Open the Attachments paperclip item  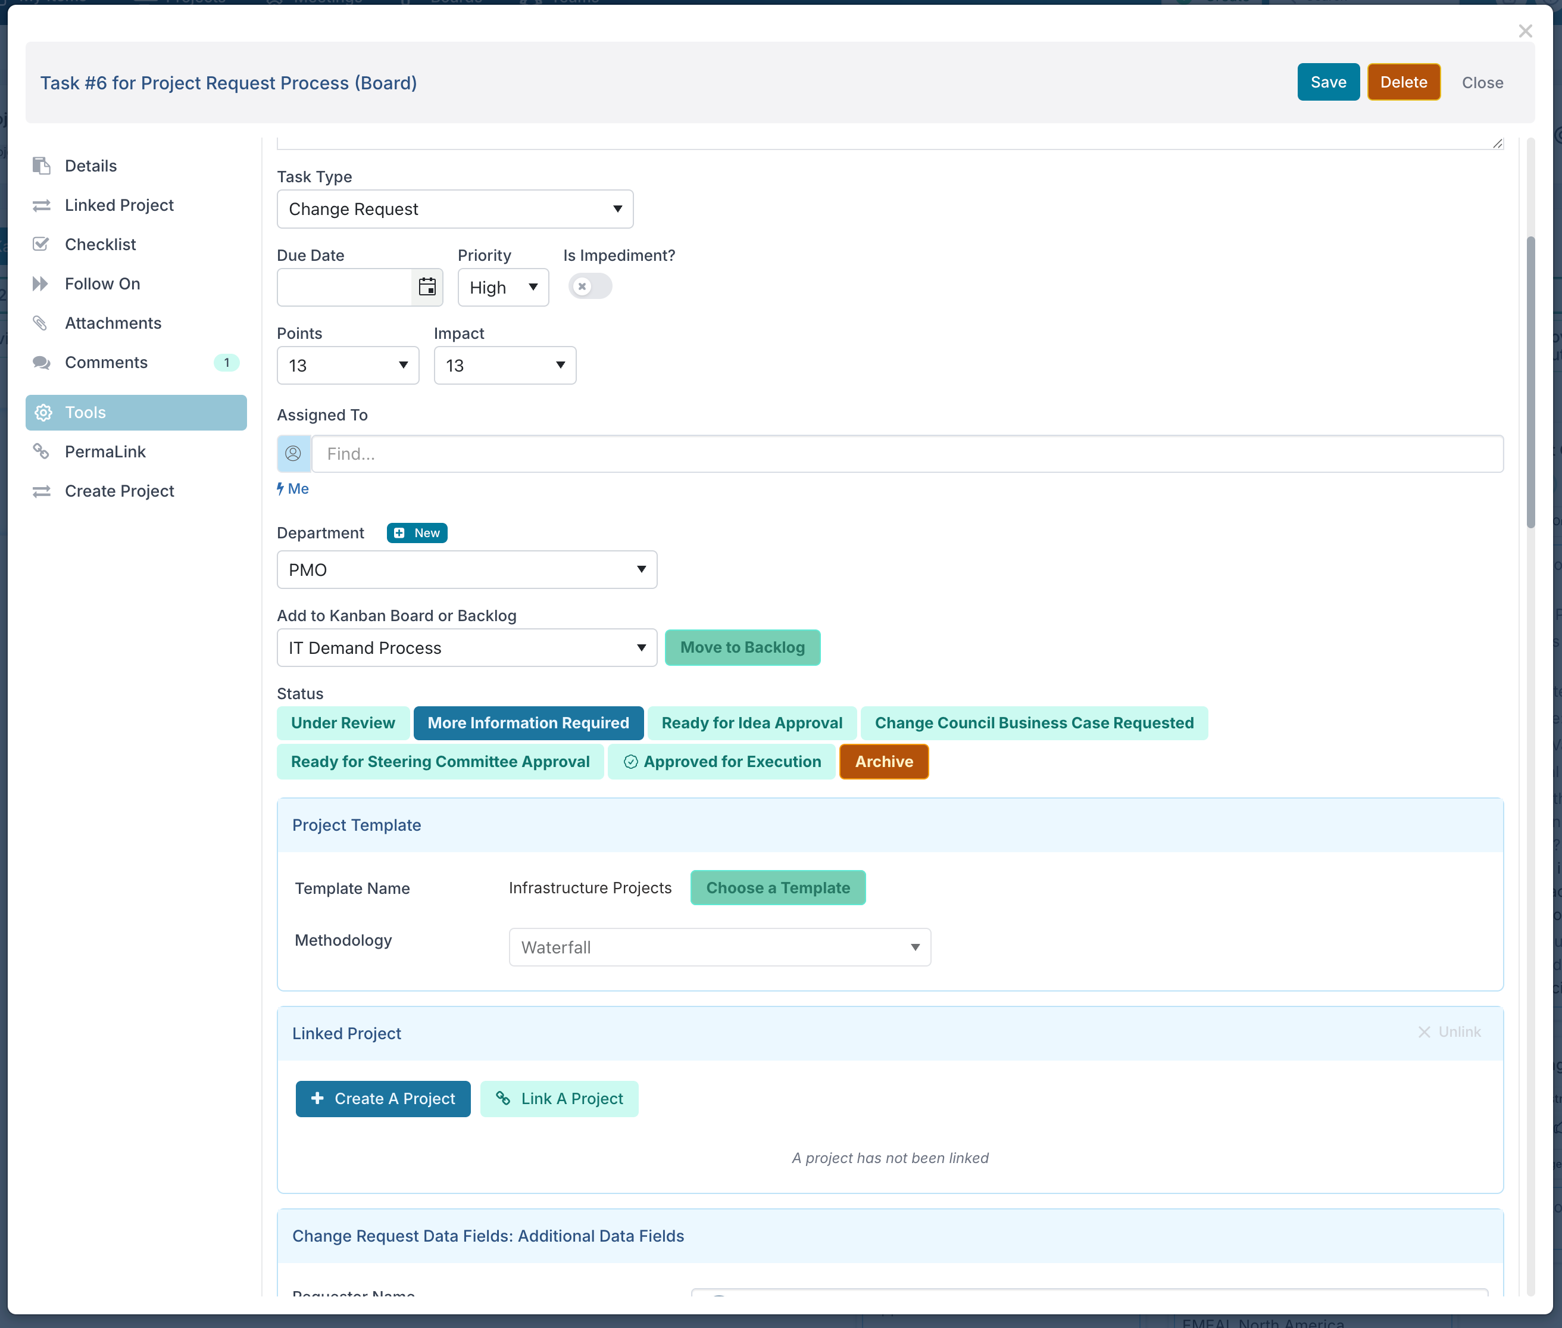[42, 323]
